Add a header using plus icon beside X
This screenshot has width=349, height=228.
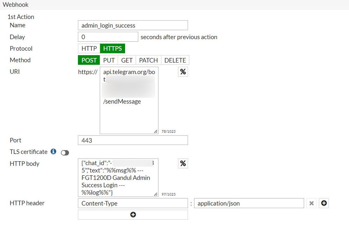[x=324, y=203]
